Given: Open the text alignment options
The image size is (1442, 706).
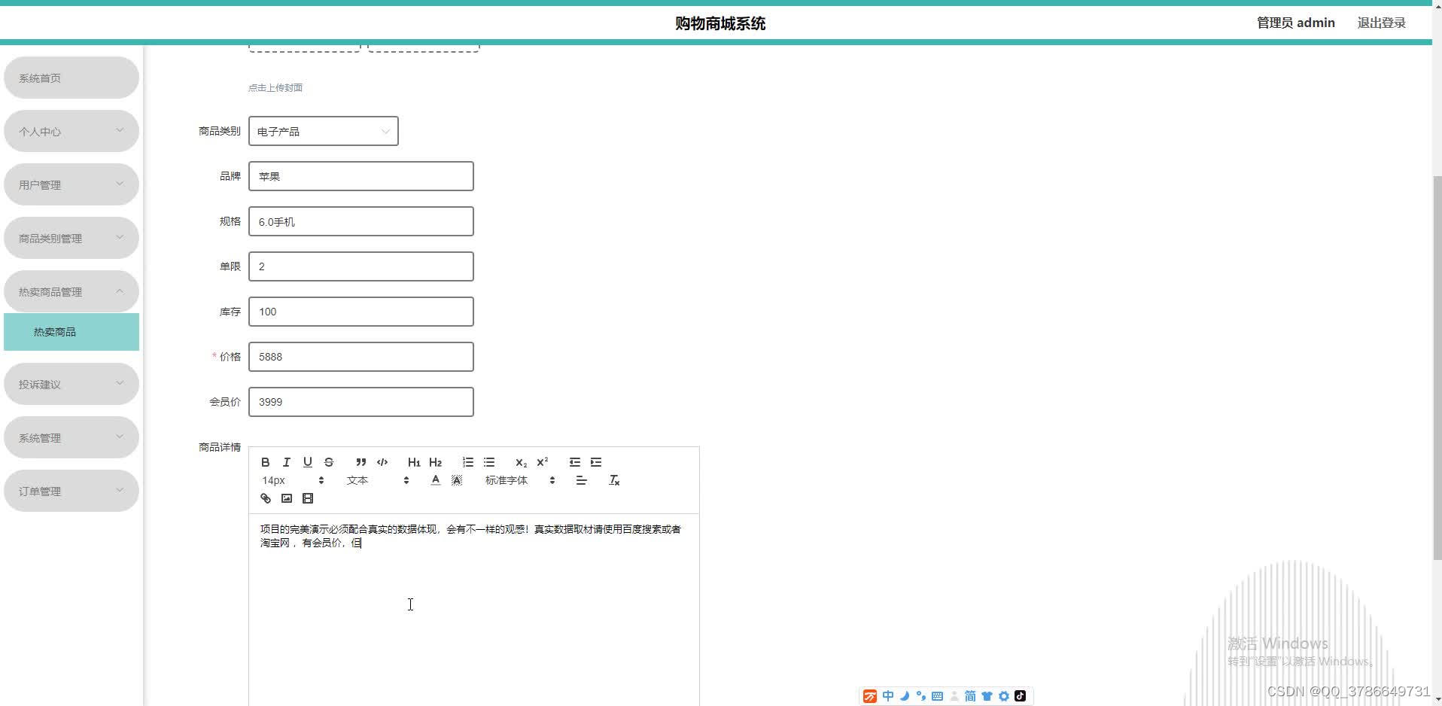Looking at the screenshot, I should coord(581,480).
